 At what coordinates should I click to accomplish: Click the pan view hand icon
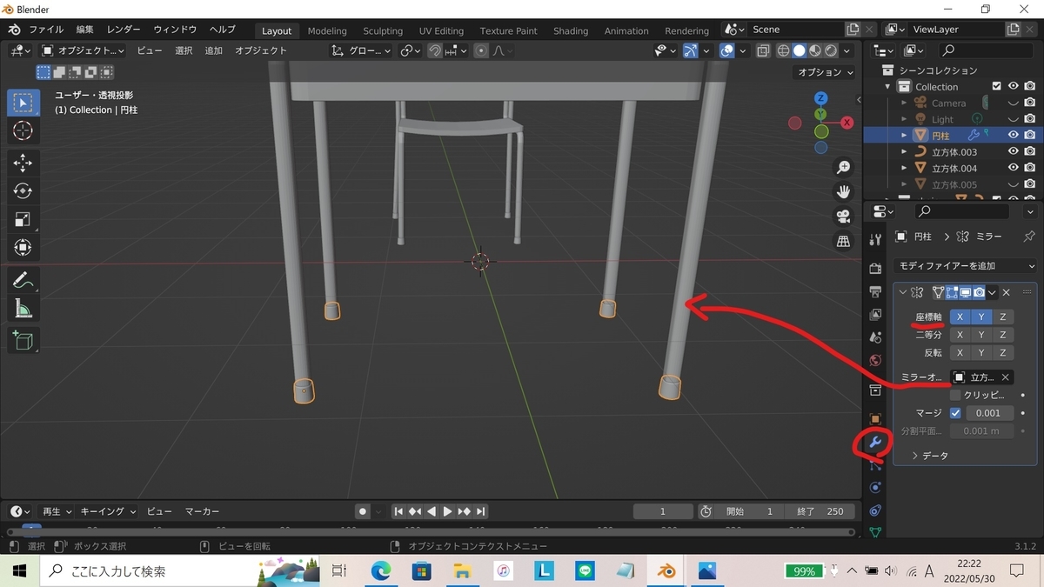pyautogui.click(x=843, y=191)
